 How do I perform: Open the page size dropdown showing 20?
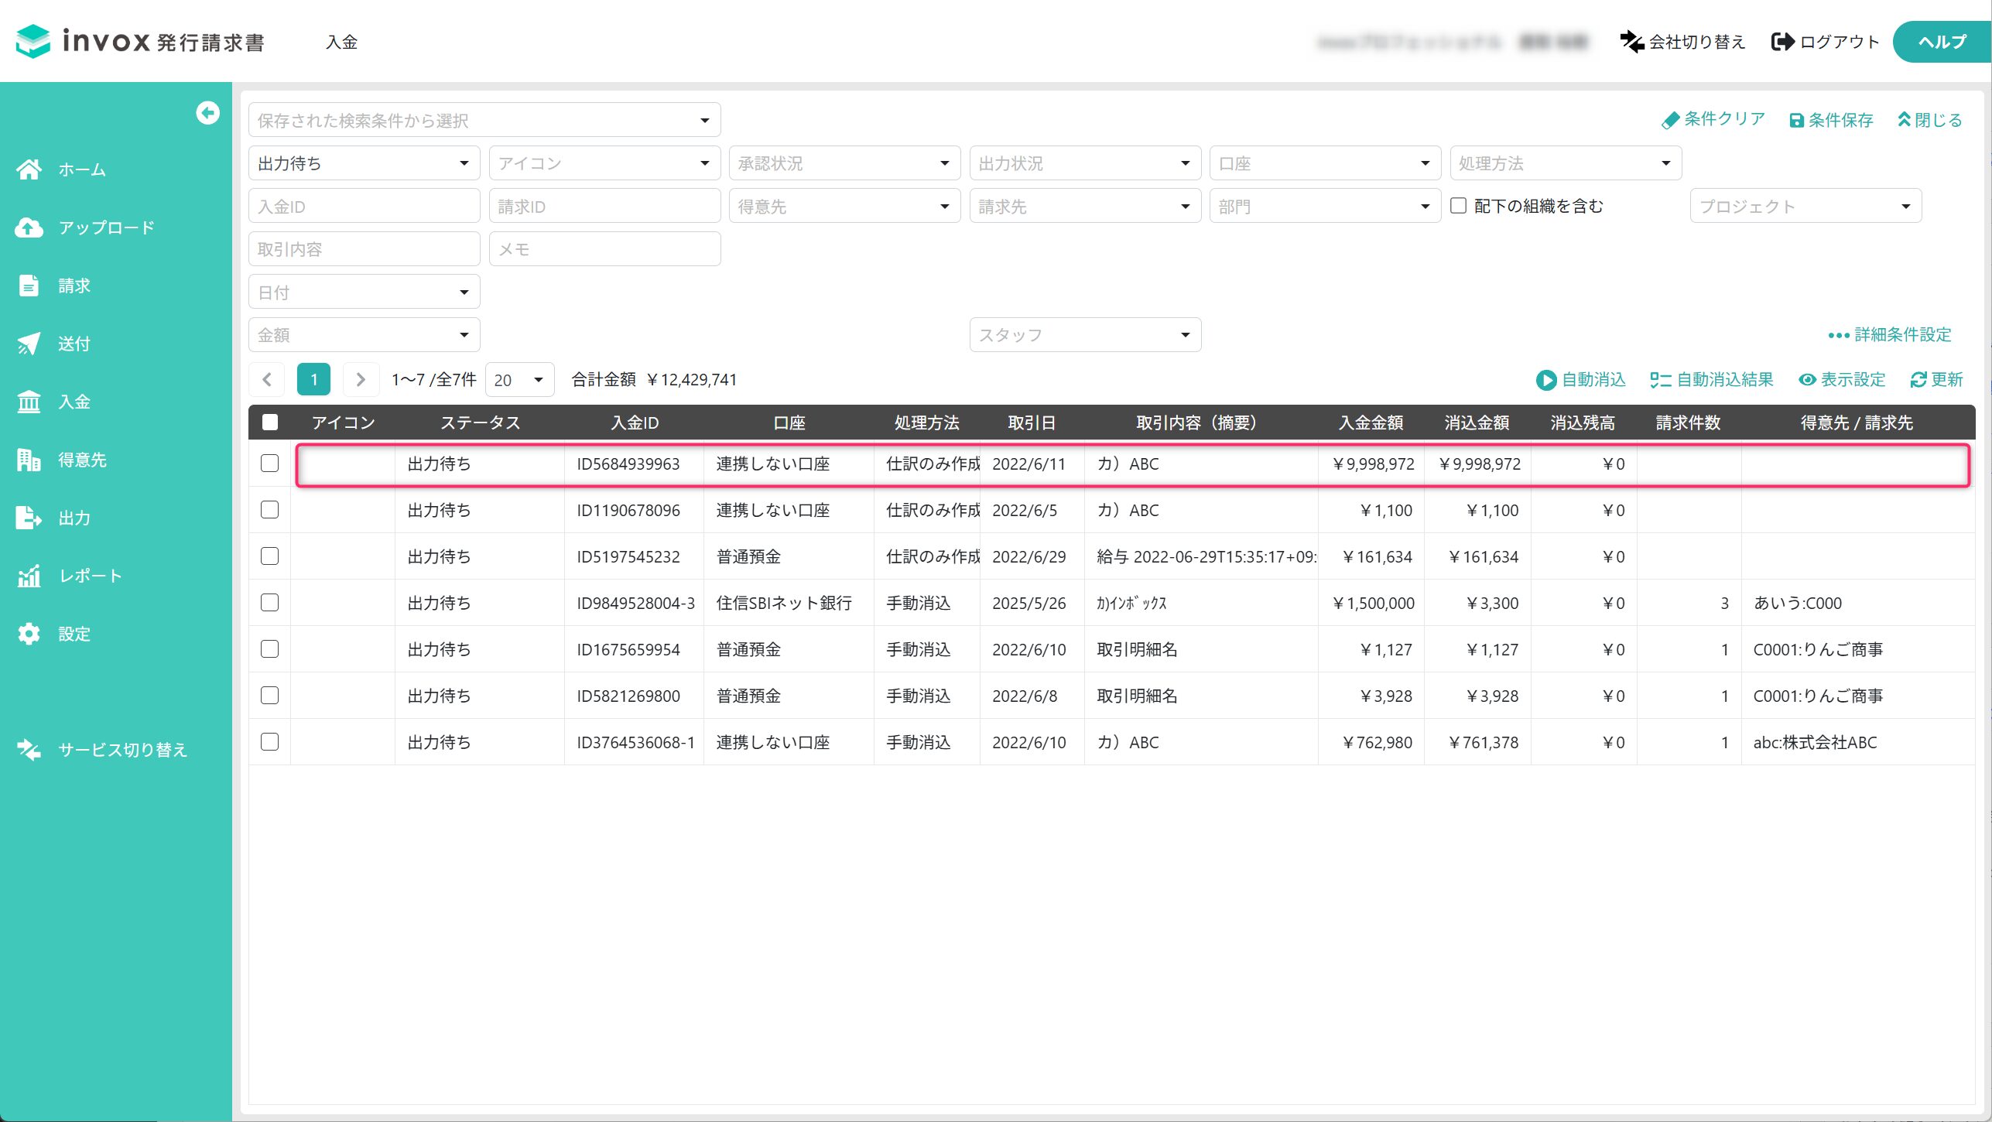click(x=519, y=380)
